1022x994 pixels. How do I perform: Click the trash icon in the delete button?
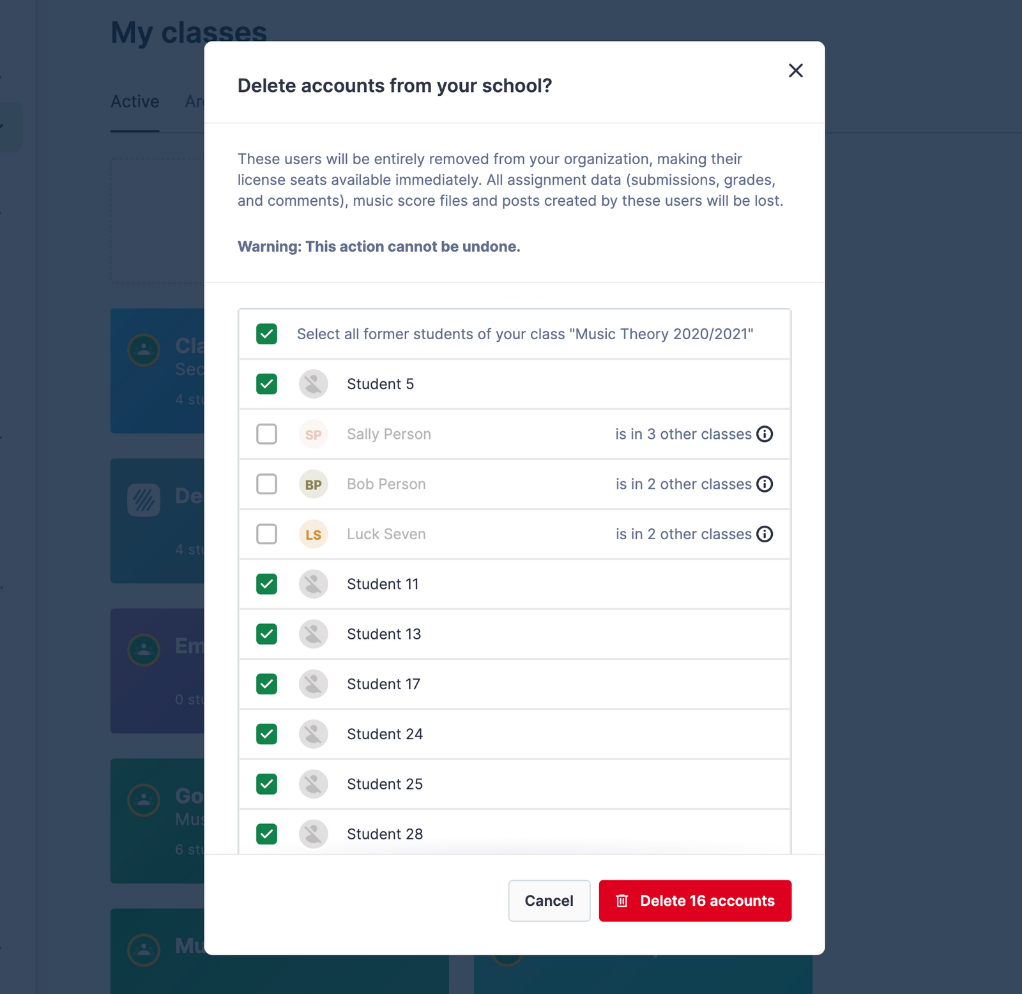pyautogui.click(x=622, y=901)
